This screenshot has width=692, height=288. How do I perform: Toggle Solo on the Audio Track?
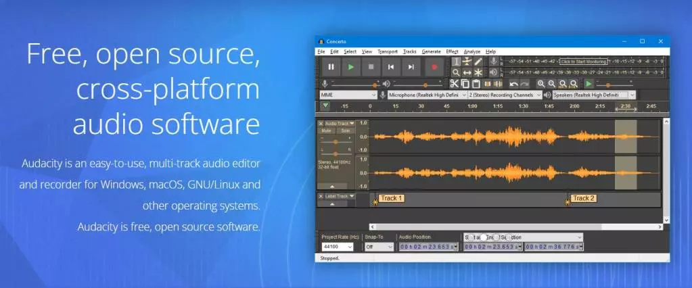[x=345, y=130]
